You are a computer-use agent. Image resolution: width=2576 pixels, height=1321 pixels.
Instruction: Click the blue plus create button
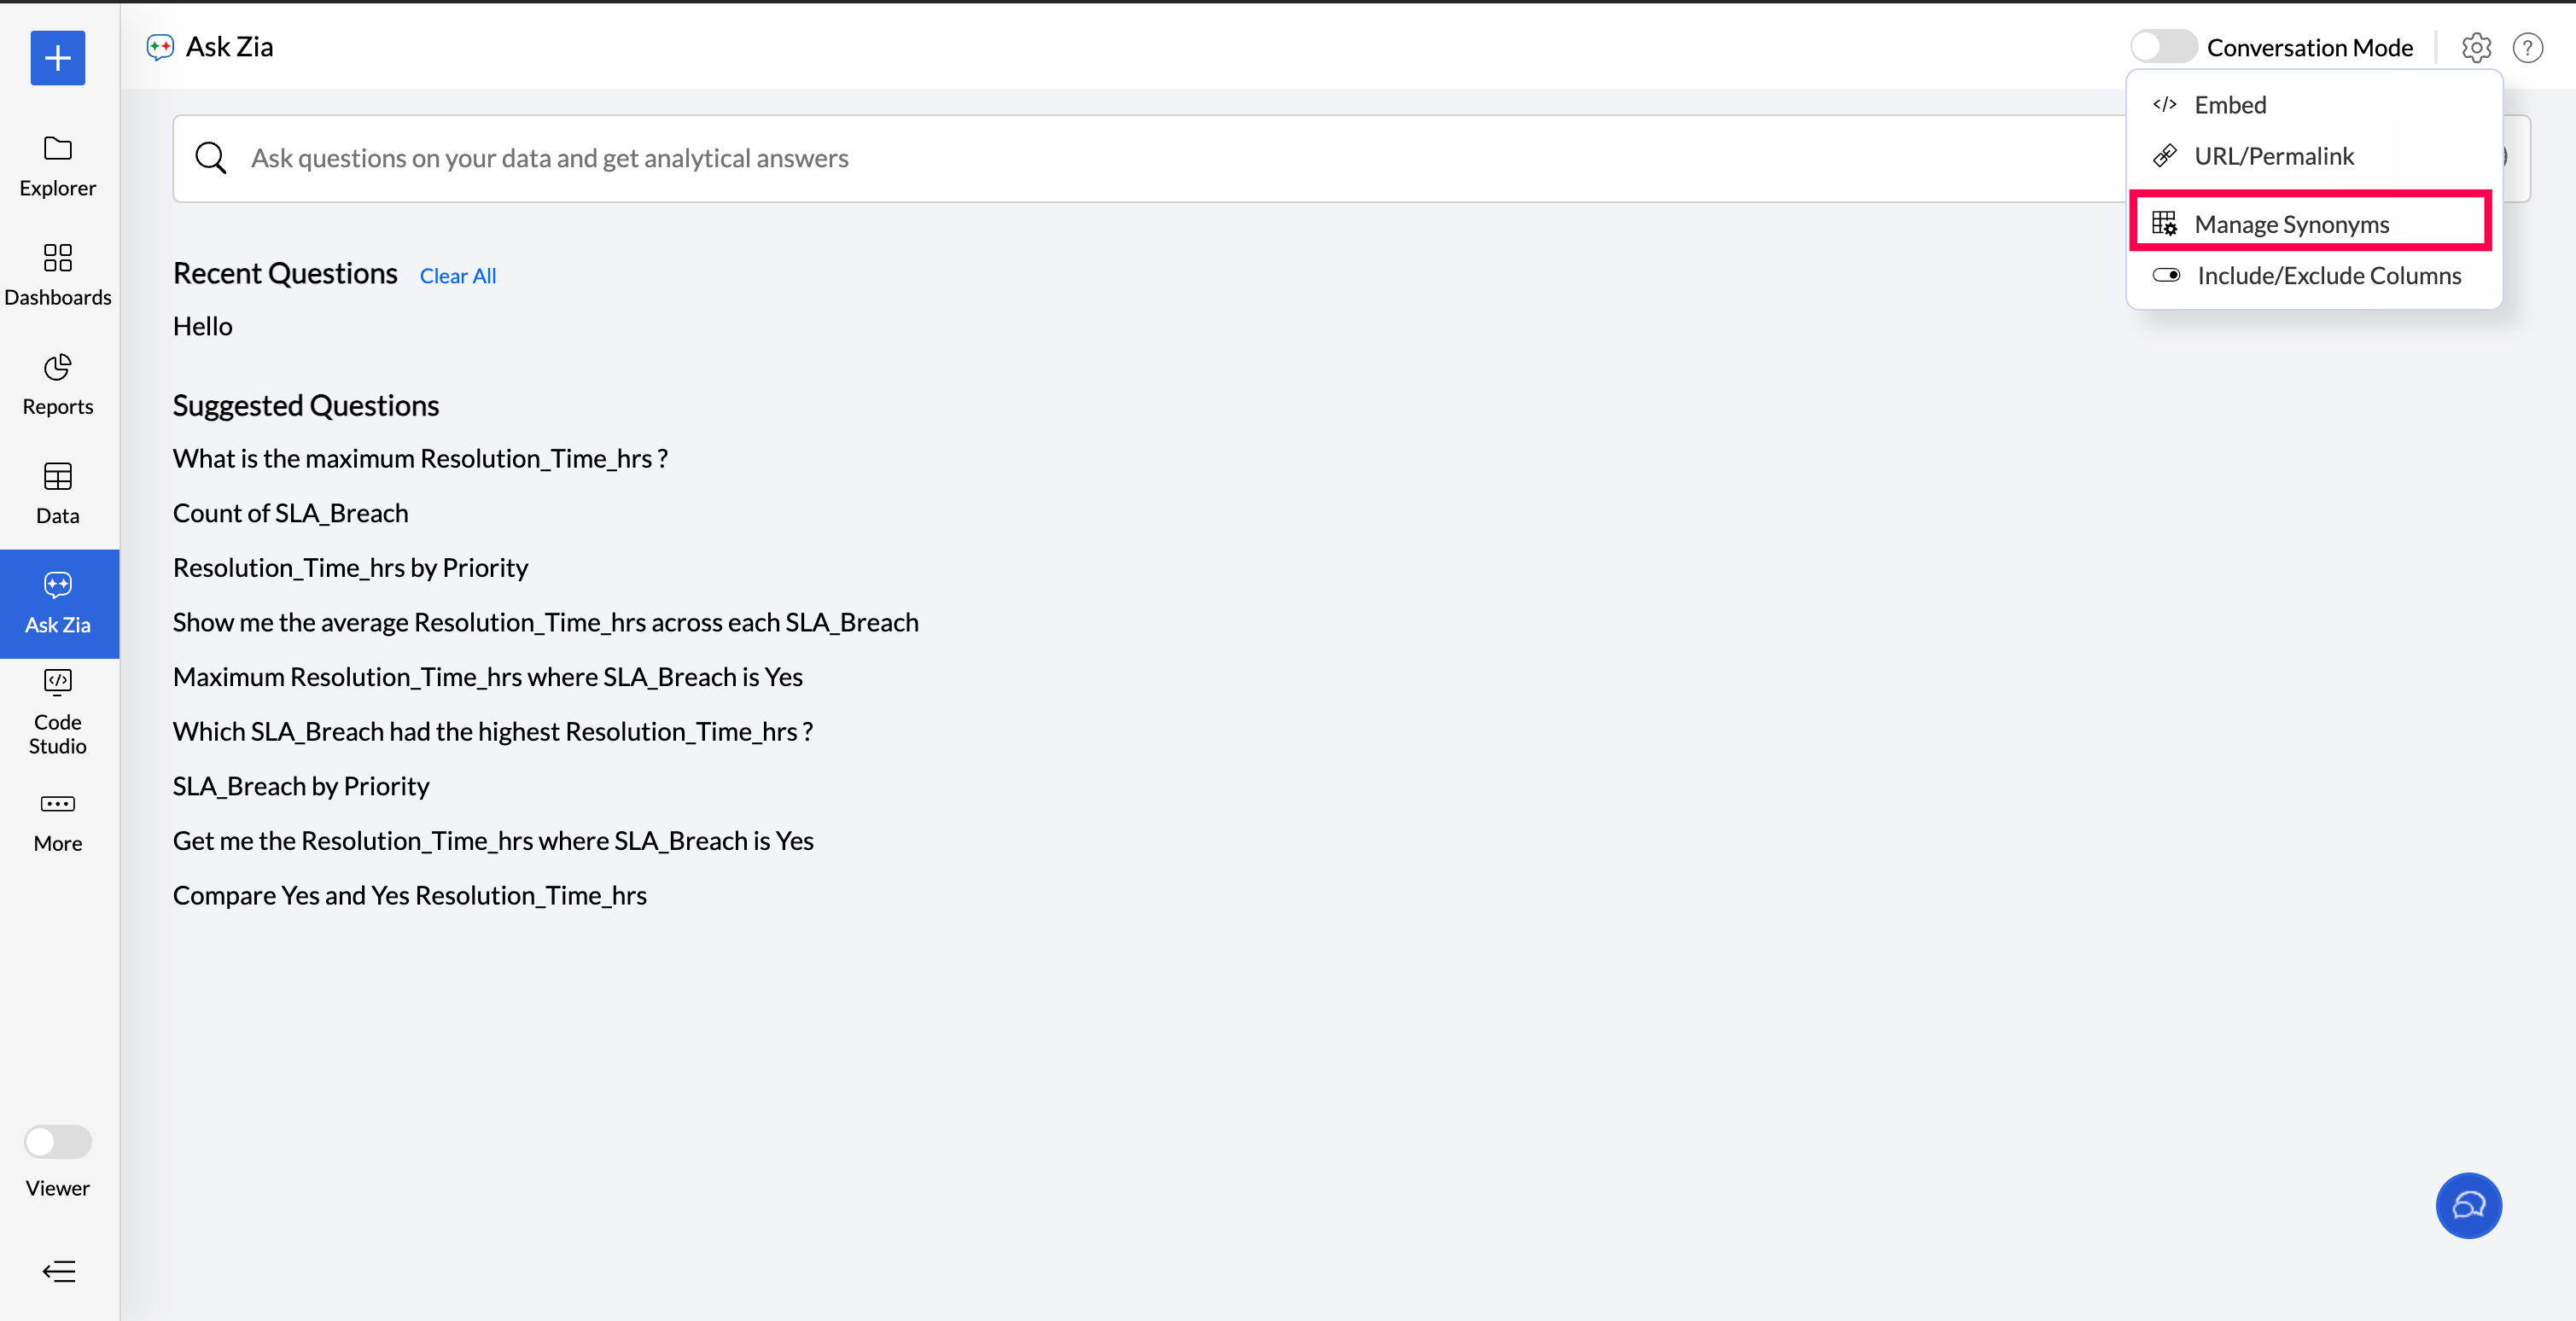pos(57,58)
